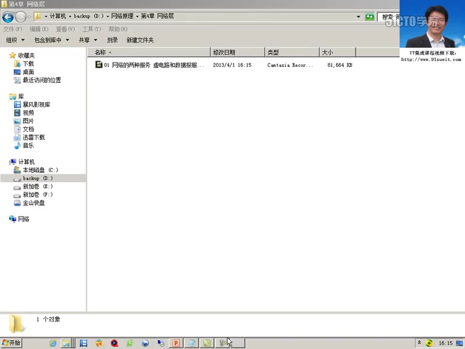Sort by the 修改日期 column header
Screen dimensions: 465x349
(238, 52)
